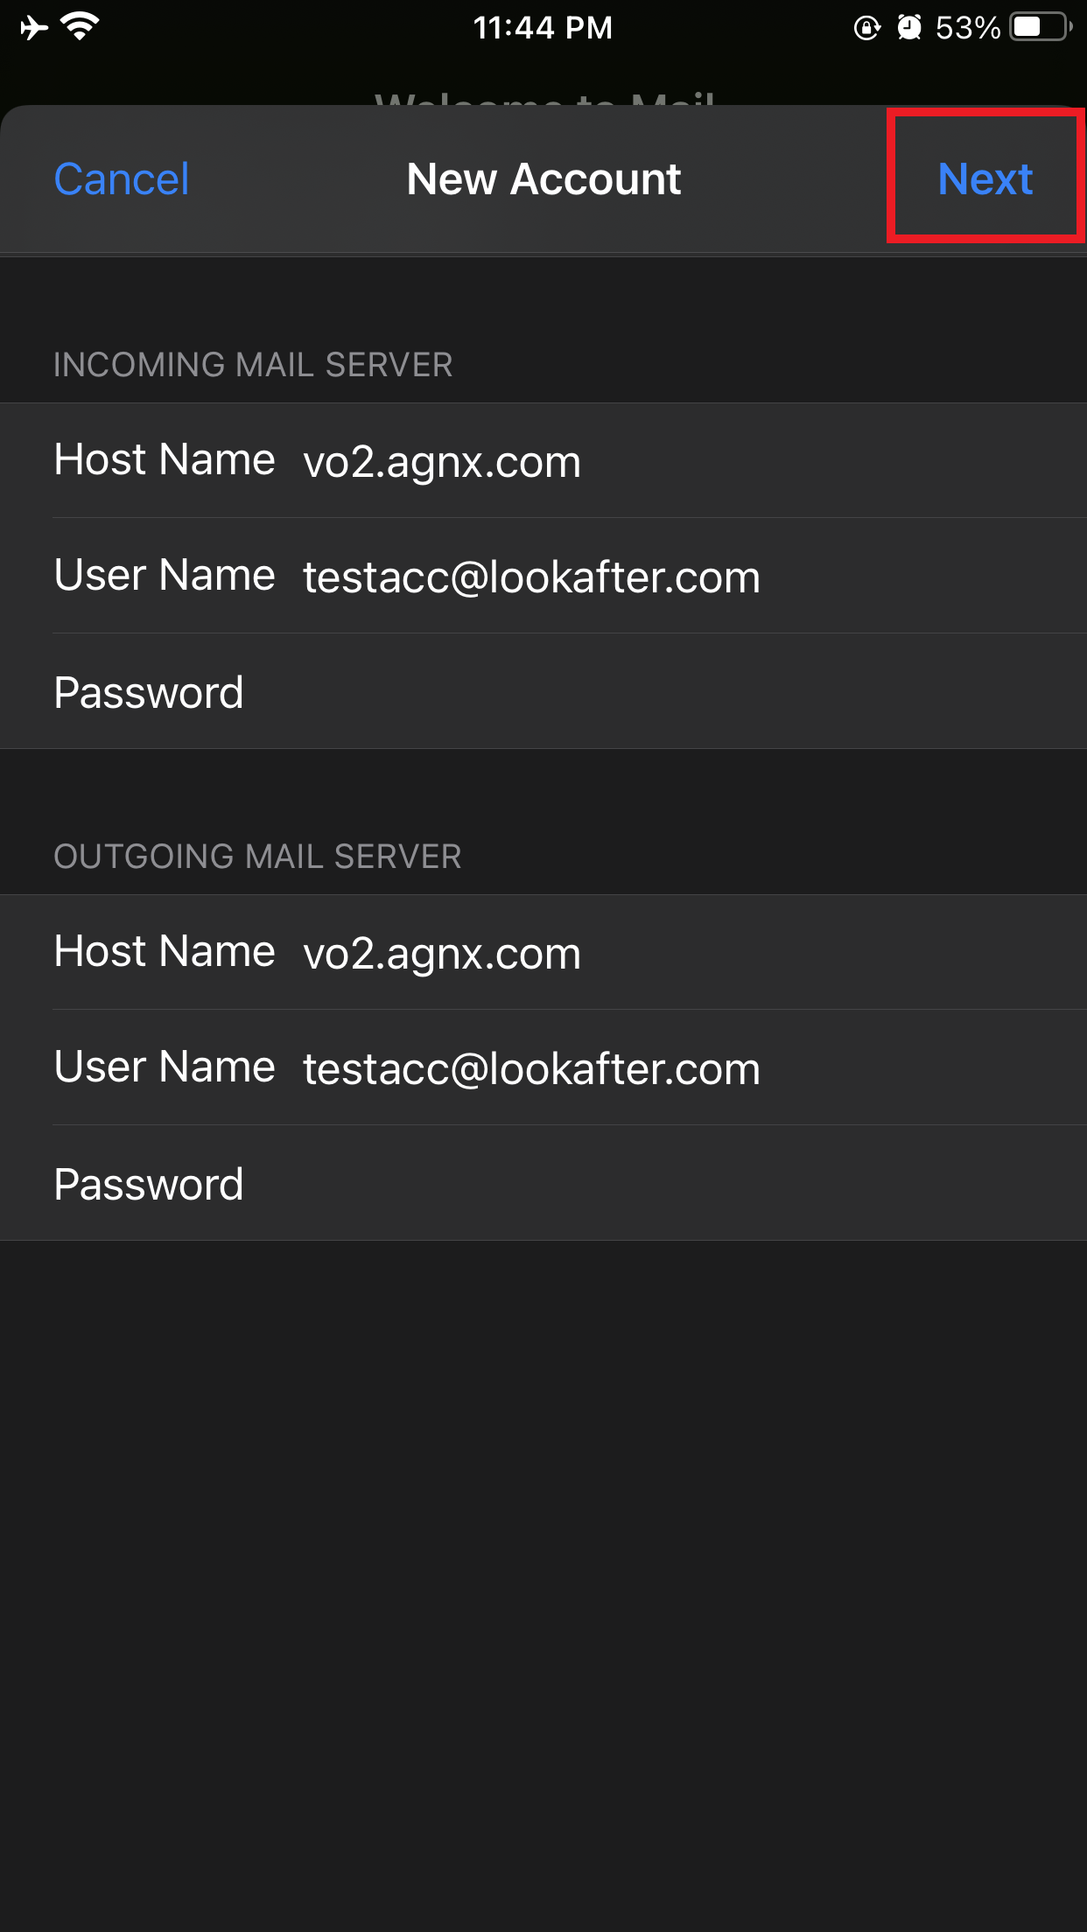Tap the 11:44 PM clock

coord(543,28)
